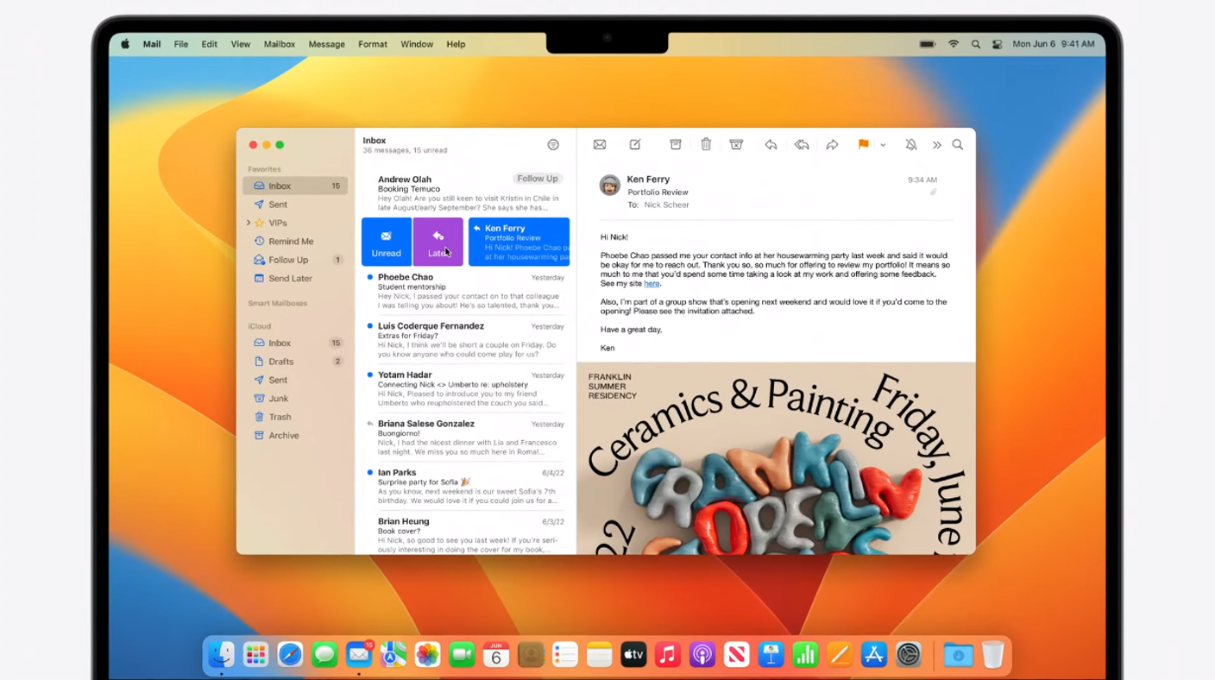Select Andrew Olah Booking Temuco email

coord(466,192)
